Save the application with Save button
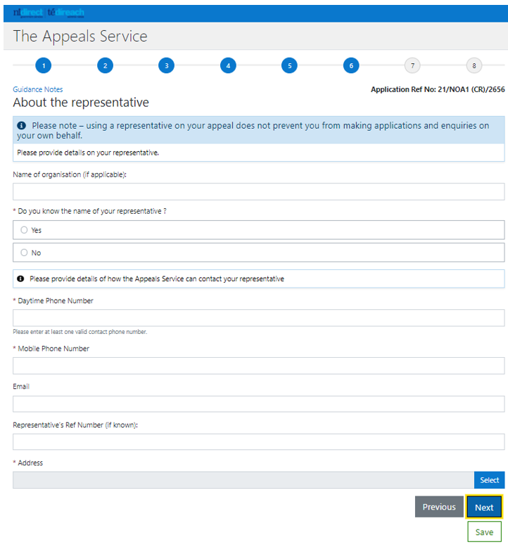Viewport: 508px width, 547px height. [x=484, y=532]
